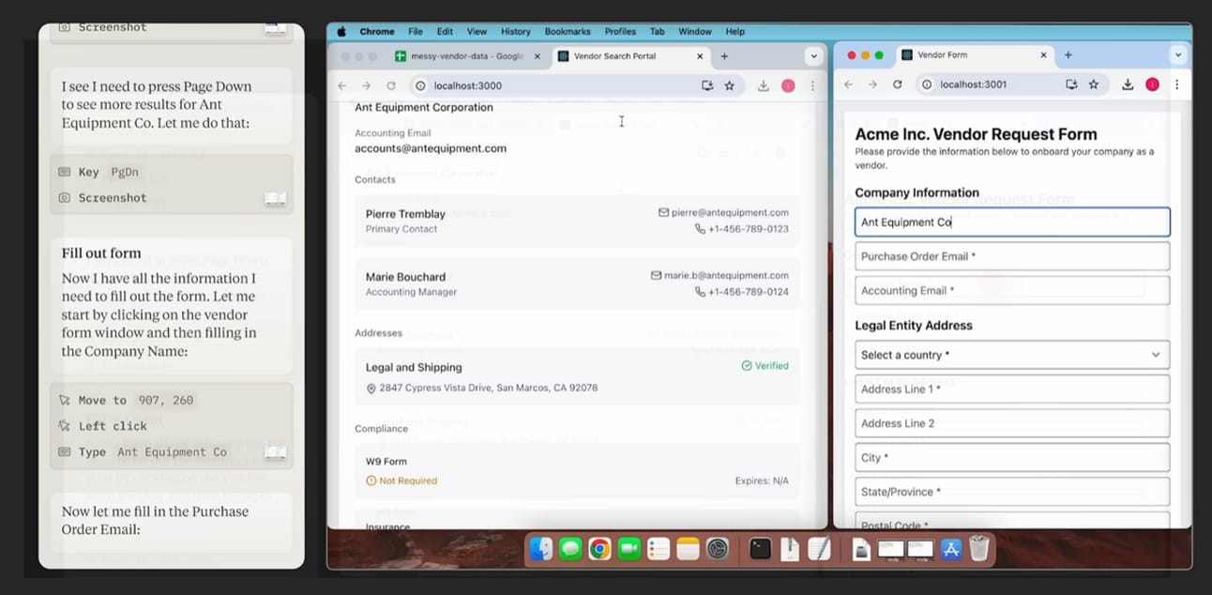Open downloads in the Vendor Search Portal window

764,85
